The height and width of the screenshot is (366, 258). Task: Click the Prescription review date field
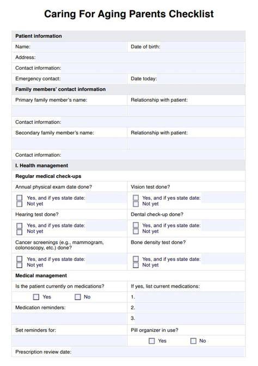[x=158, y=352]
